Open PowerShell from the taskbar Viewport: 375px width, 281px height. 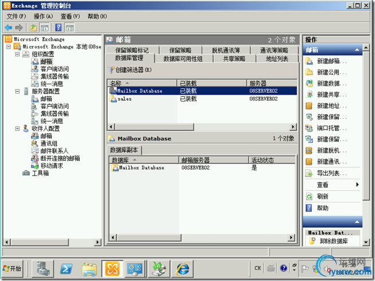tap(66, 268)
